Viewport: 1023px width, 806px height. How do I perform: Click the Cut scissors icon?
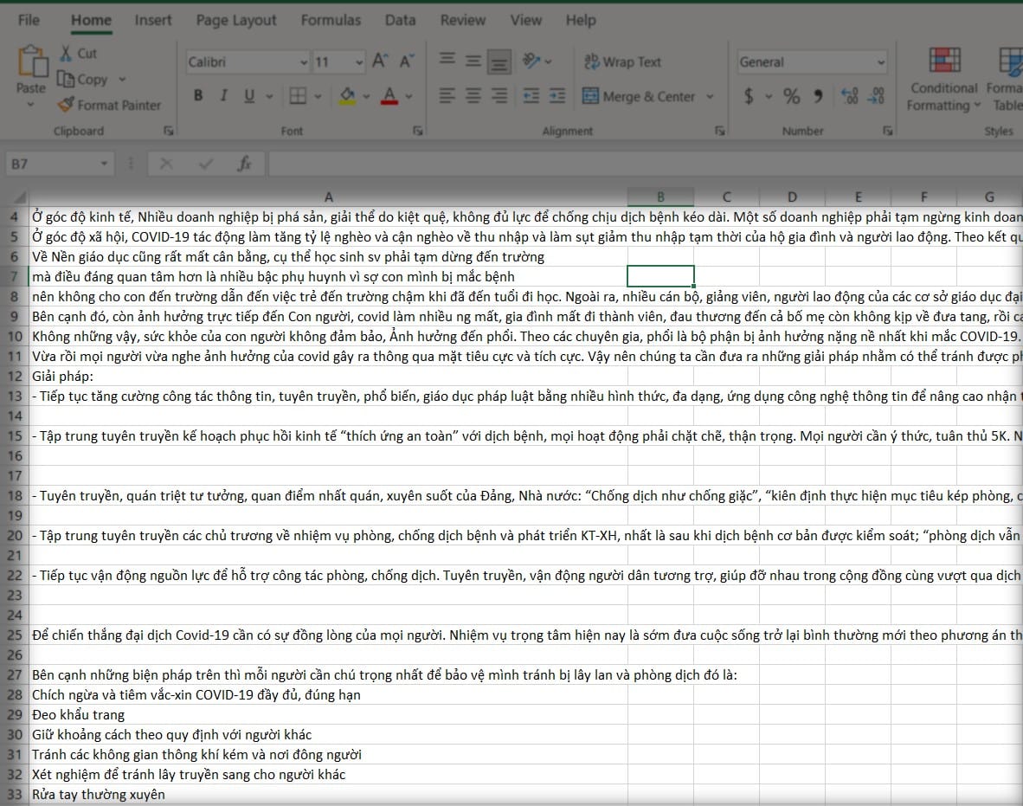[x=66, y=54]
